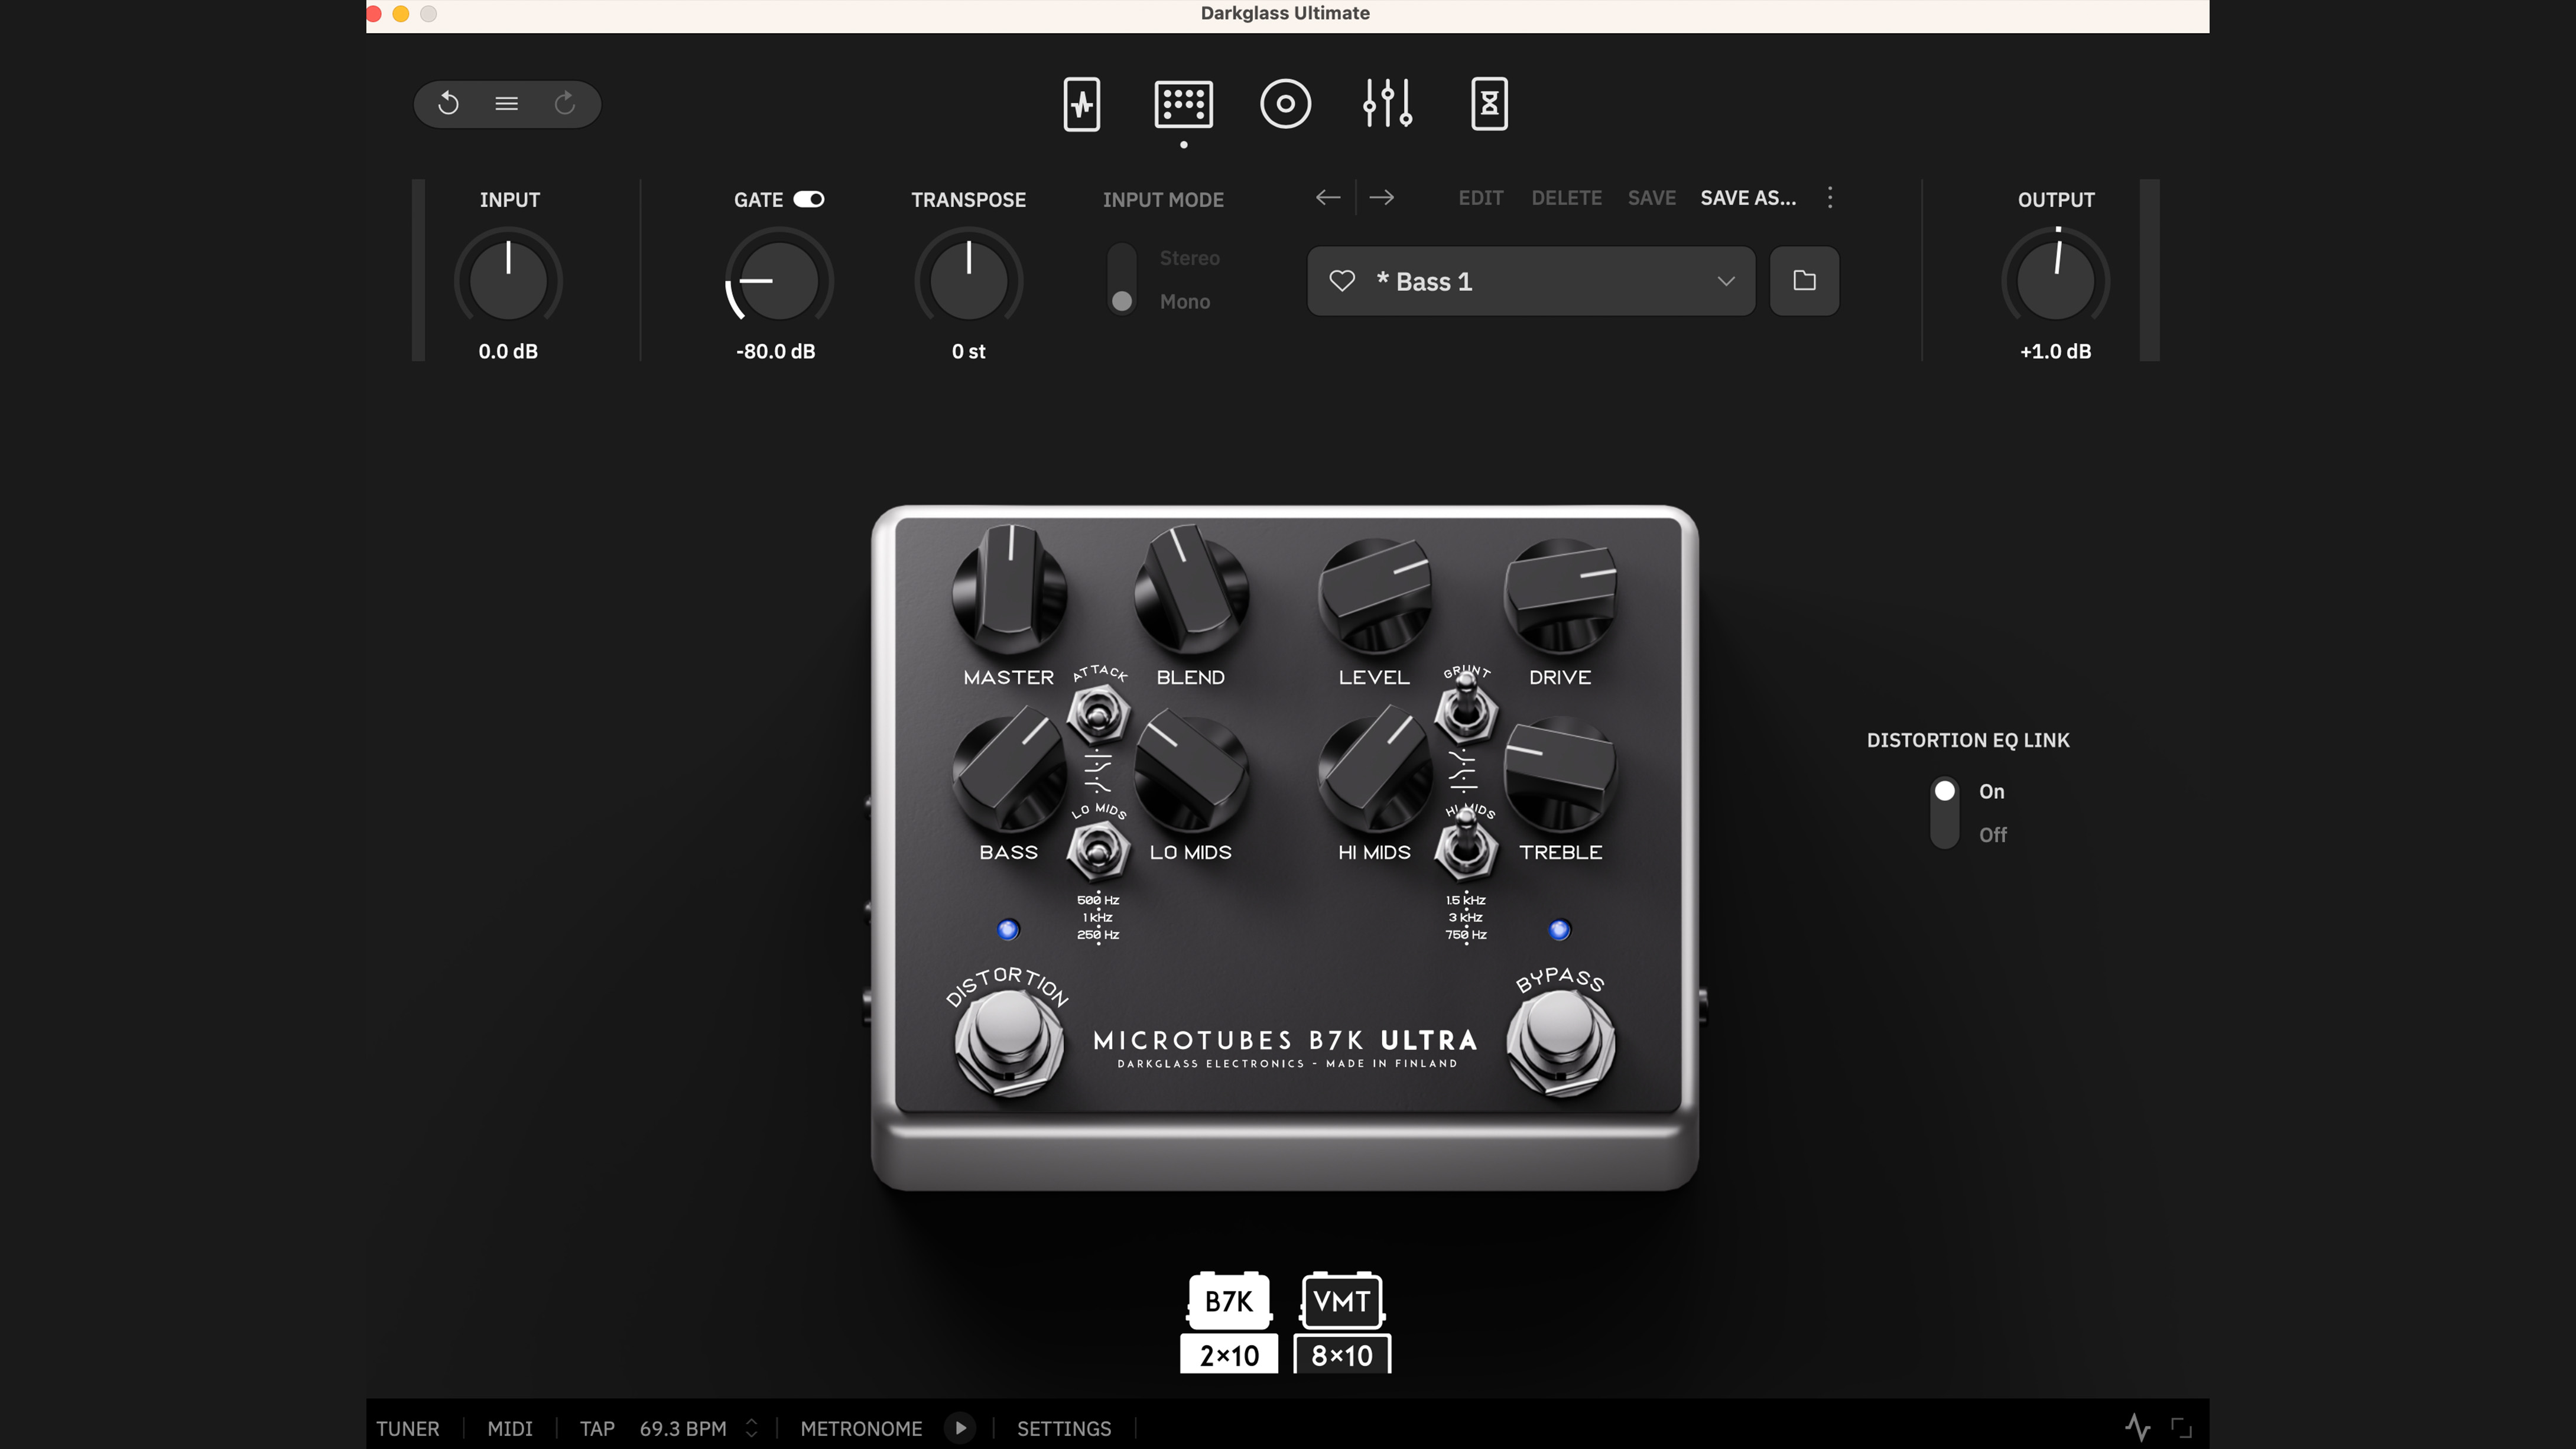Expand the Bass 1 preset dropdown
The width and height of the screenshot is (2576, 1449).
(x=1725, y=281)
